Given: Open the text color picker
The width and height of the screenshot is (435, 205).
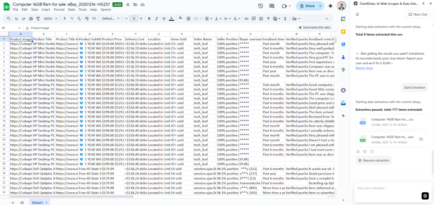Looking at the screenshot, I should point(172,19).
